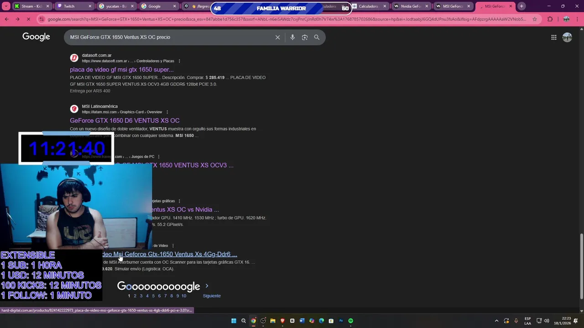584x328 pixels.
Task: Show hidden system tray icons
Action: coord(496,321)
